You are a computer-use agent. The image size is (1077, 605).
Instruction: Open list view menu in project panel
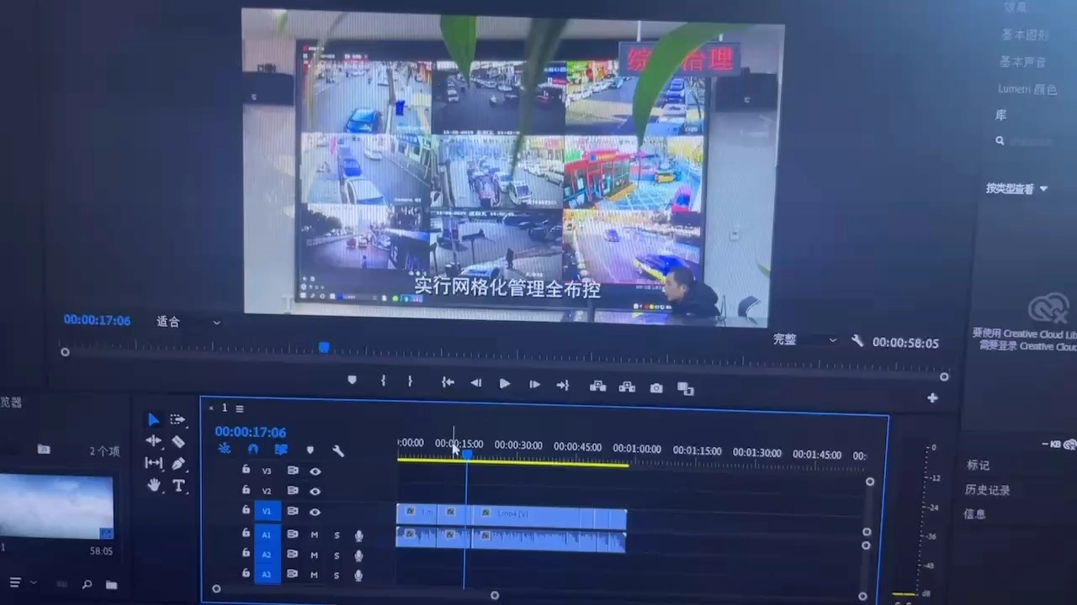coord(15,582)
